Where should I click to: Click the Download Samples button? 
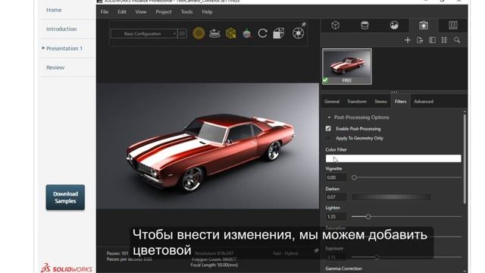[x=65, y=197]
